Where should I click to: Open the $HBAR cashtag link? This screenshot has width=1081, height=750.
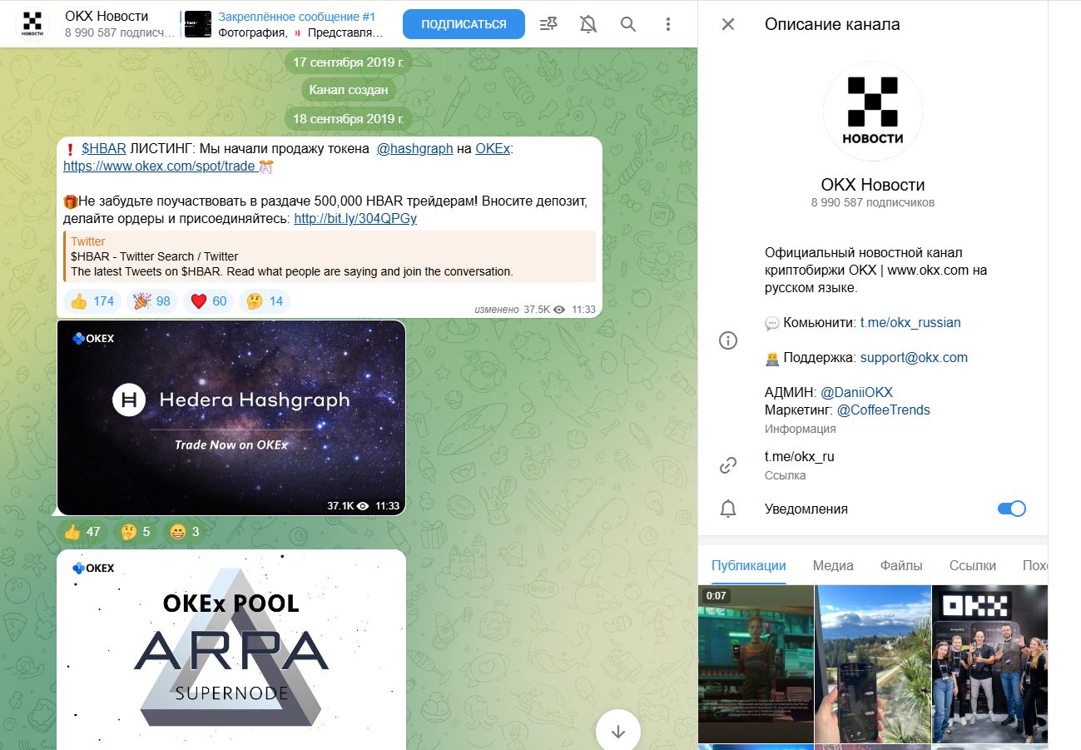(104, 148)
